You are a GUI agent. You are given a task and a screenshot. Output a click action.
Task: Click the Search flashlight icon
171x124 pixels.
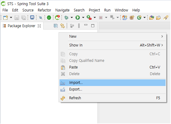click(x=166, y=17)
